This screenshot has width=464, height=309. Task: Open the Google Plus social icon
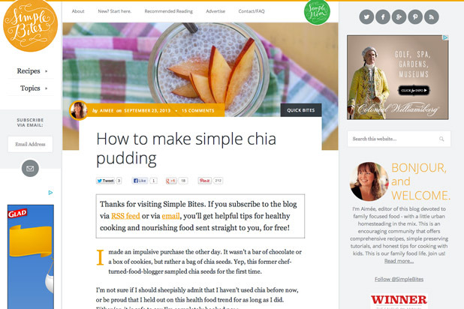coord(399,16)
